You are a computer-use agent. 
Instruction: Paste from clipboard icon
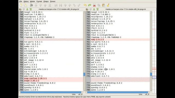click(103, 5)
